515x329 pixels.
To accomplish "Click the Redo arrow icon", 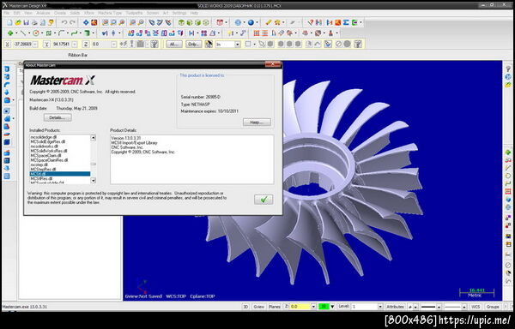I will (x=73, y=22).
